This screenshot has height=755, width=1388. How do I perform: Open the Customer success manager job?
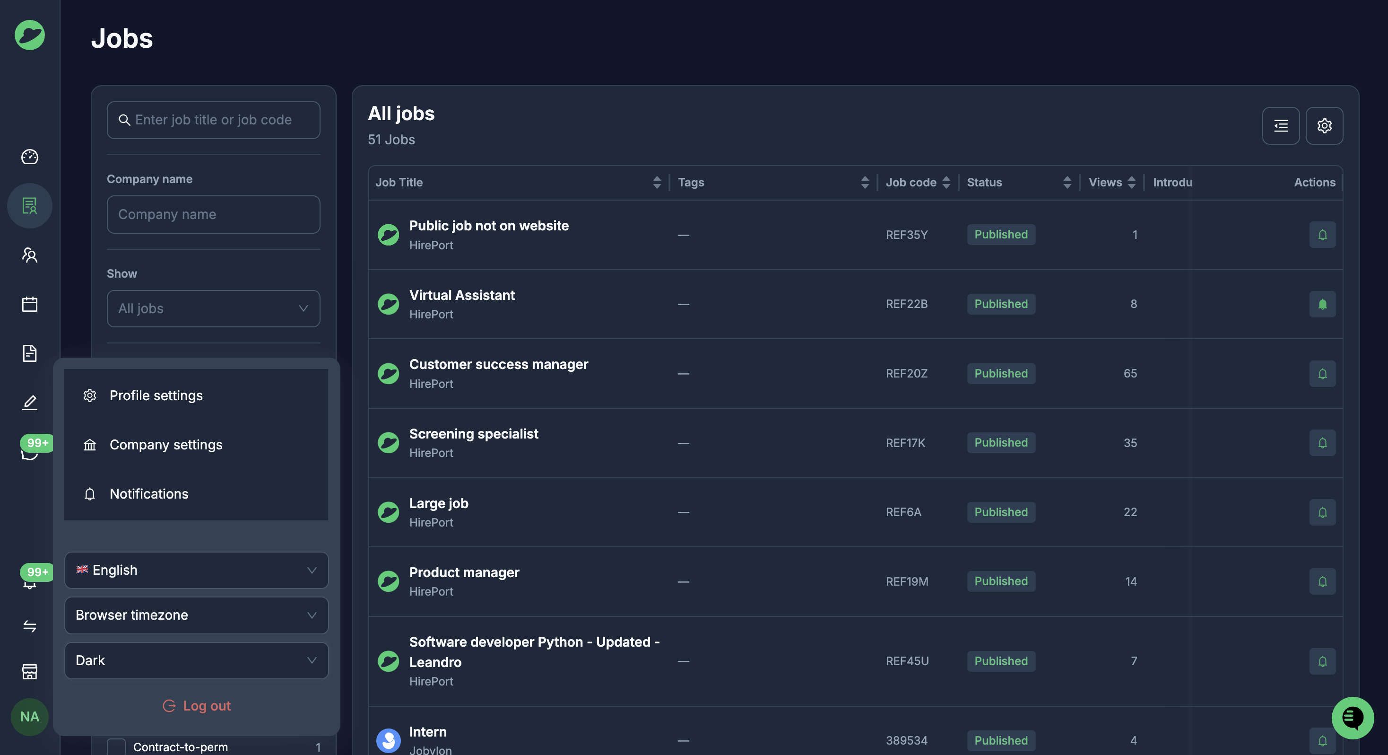498,365
